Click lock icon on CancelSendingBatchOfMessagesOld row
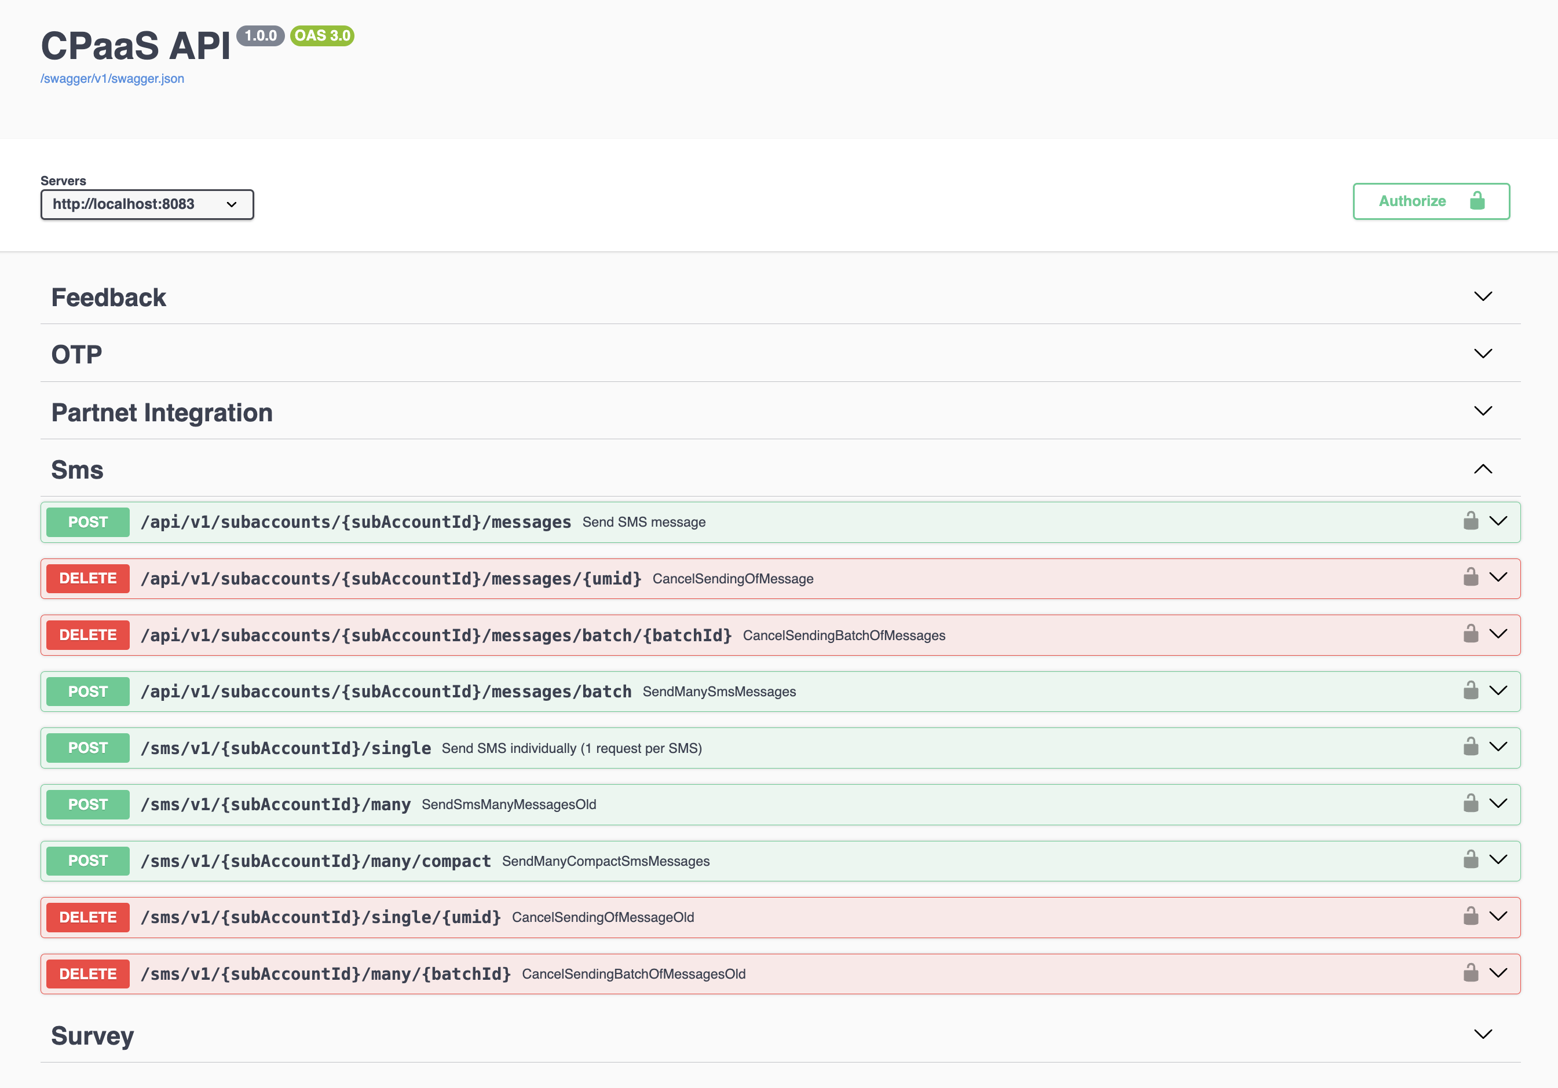This screenshot has width=1558, height=1088. tap(1471, 973)
